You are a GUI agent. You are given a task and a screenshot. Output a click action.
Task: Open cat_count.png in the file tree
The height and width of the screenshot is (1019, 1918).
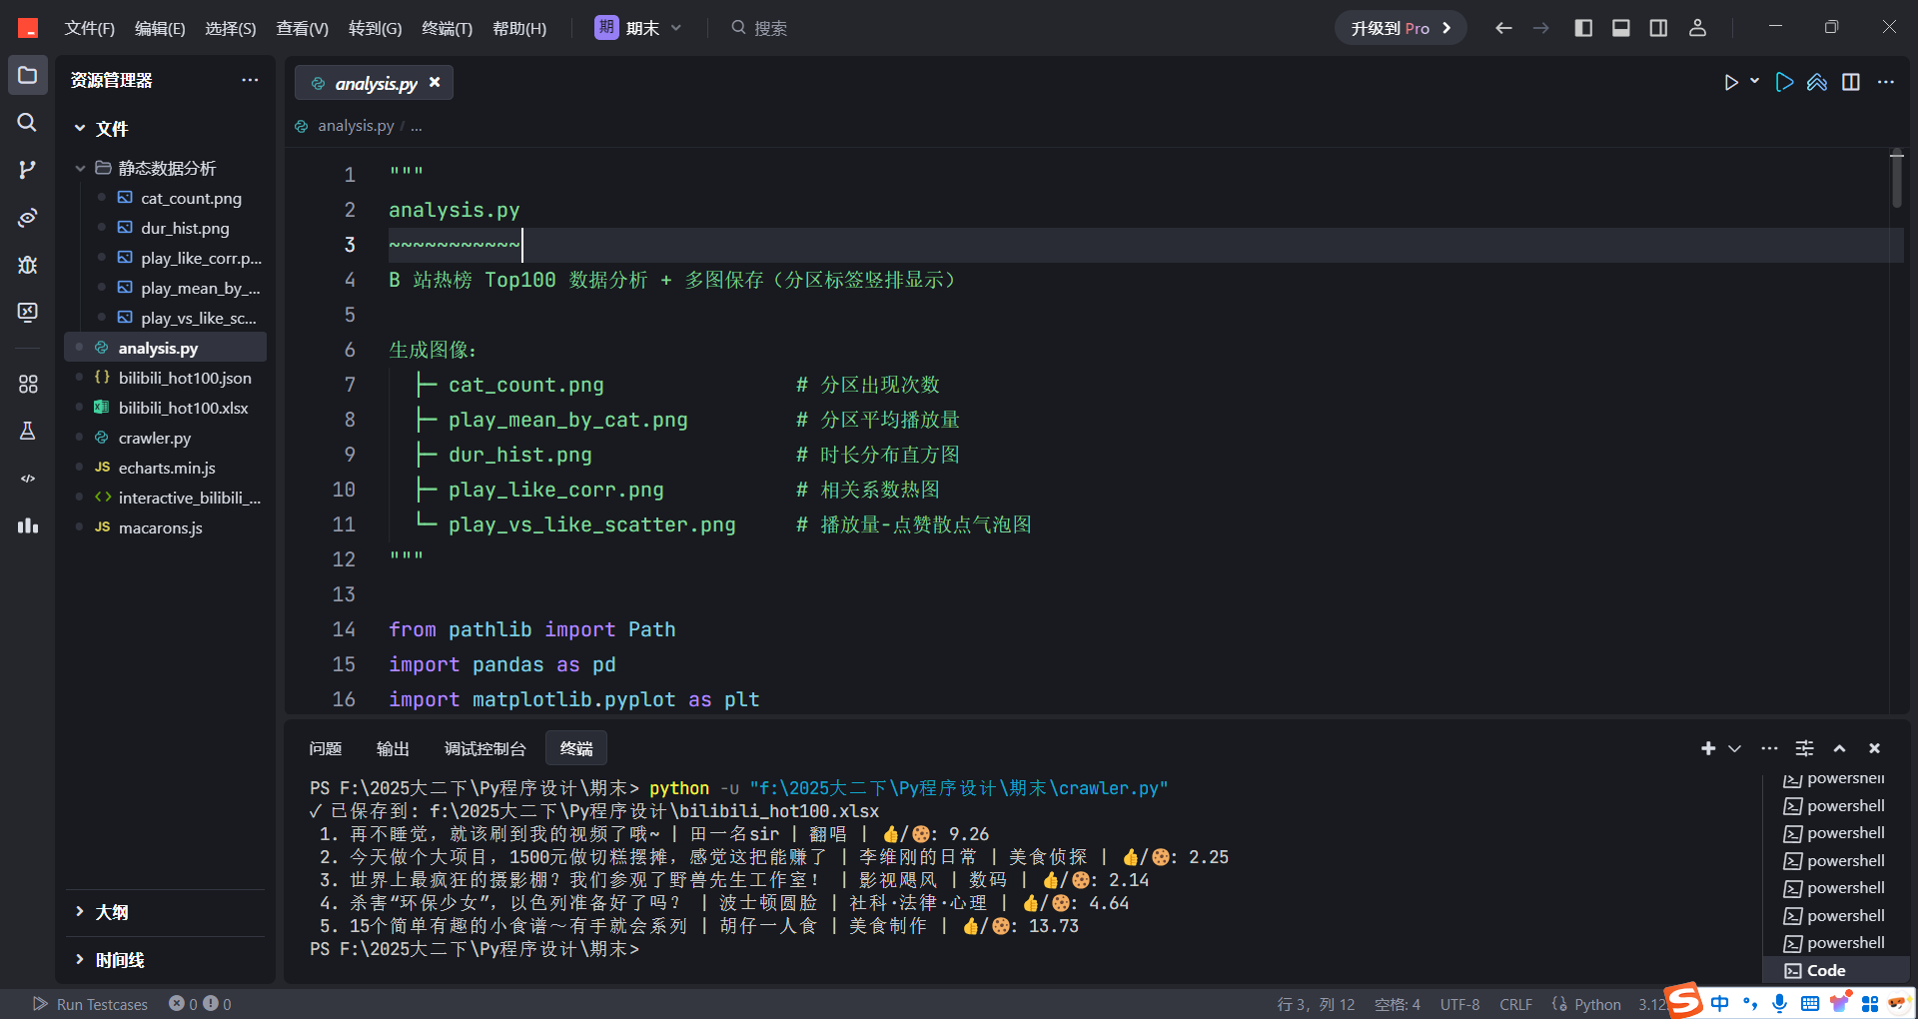coord(191,198)
